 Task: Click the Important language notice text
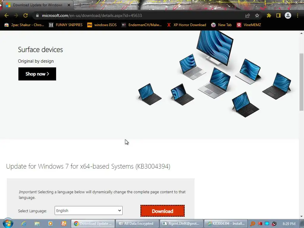tap(102, 195)
